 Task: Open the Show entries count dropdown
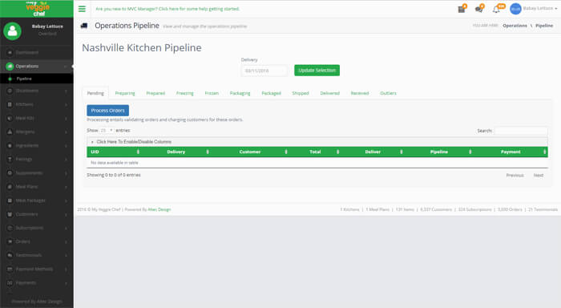coord(107,131)
